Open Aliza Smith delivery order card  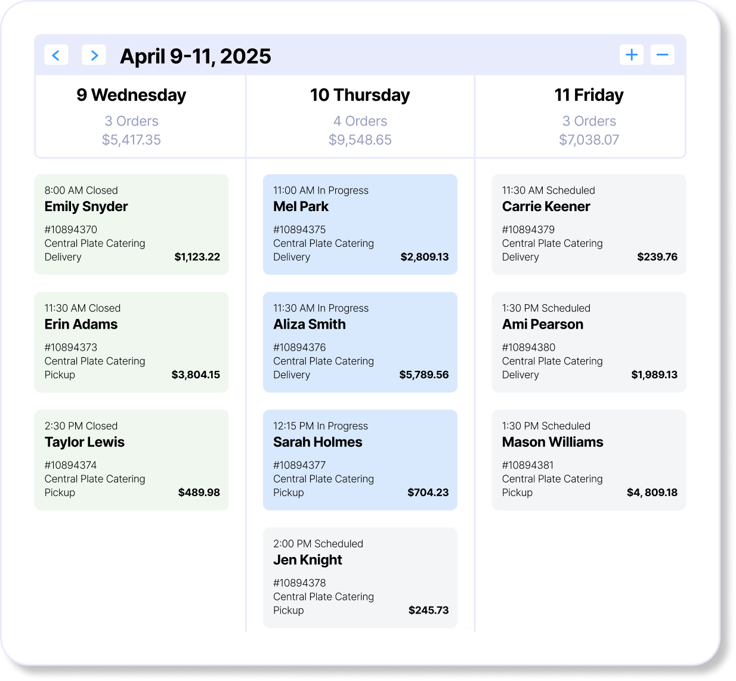[x=360, y=342]
